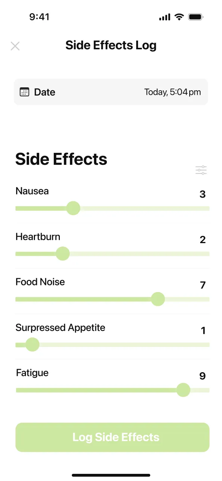
Task: Click the calendar icon next to Date
Action: pyautogui.click(x=23, y=91)
